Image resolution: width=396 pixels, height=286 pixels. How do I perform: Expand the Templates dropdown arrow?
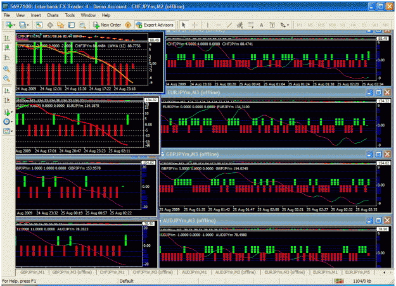tap(11, 132)
